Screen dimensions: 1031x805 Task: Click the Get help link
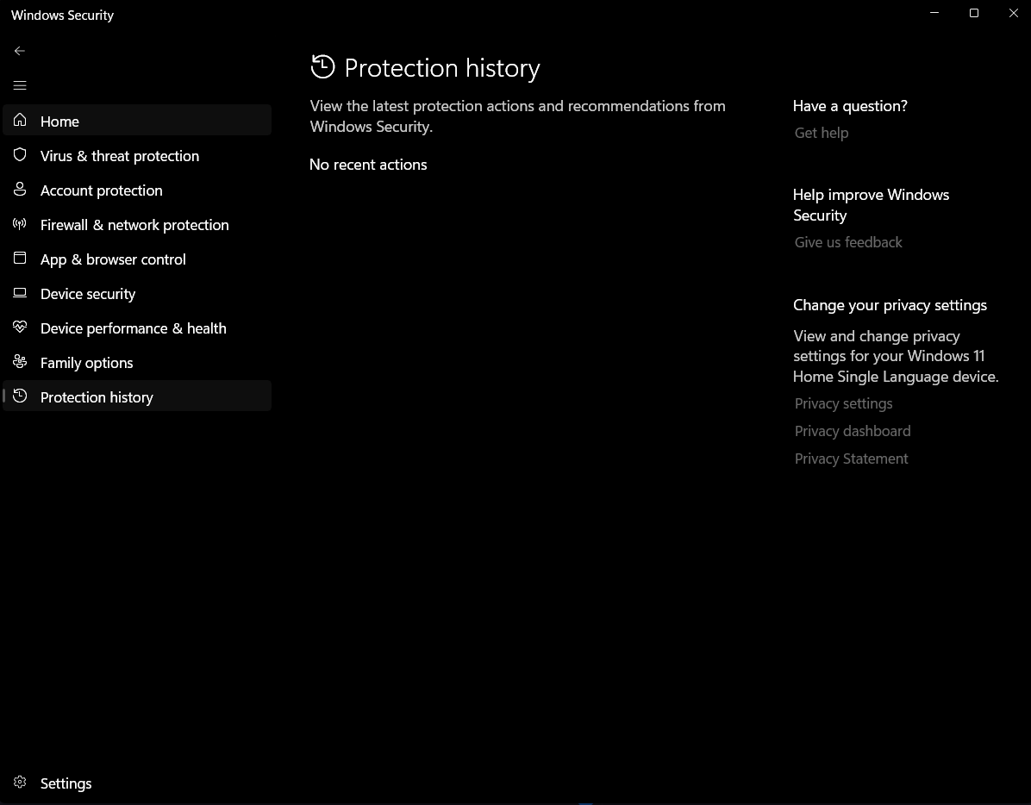pos(822,133)
